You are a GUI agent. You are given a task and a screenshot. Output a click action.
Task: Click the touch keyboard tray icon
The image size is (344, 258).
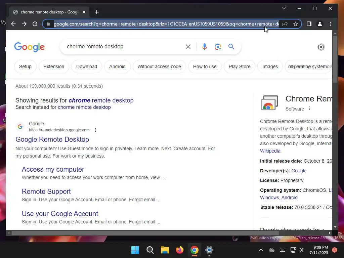tap(283, 250)
